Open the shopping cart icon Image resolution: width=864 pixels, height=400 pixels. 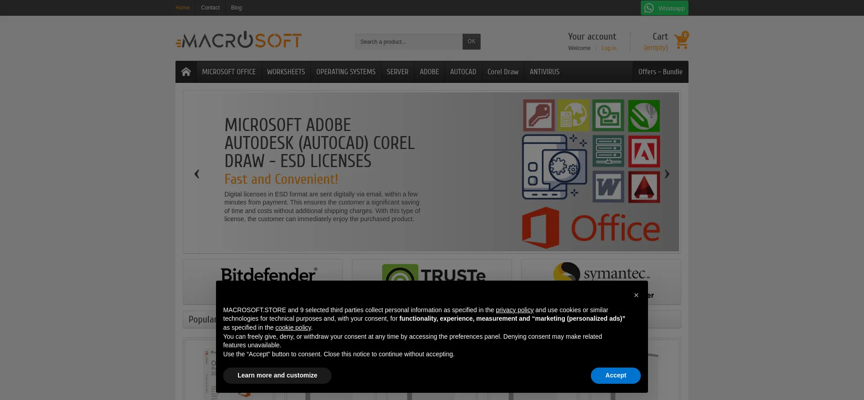681,41
